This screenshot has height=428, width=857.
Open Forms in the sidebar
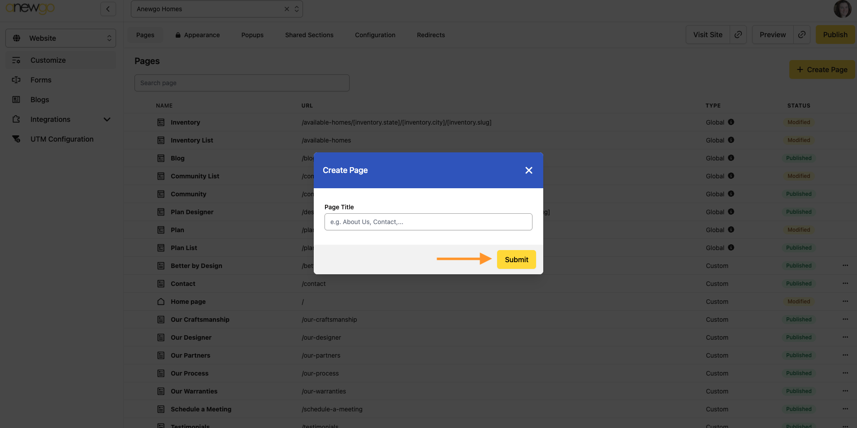(61, 80)
